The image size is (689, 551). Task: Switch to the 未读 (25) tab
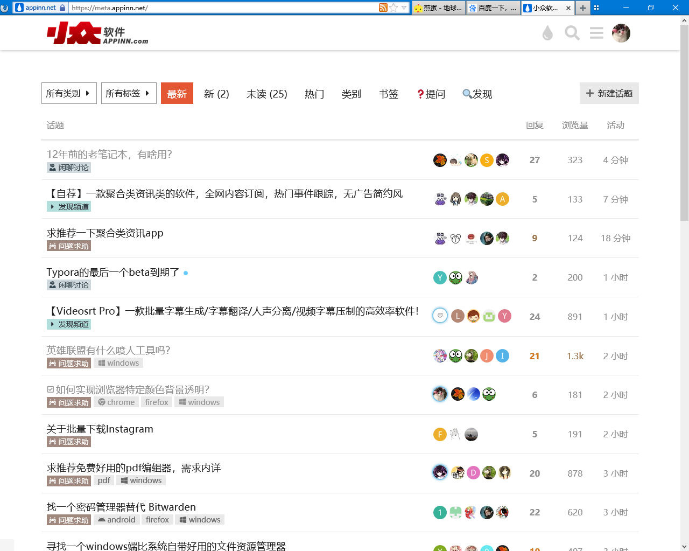266,94
